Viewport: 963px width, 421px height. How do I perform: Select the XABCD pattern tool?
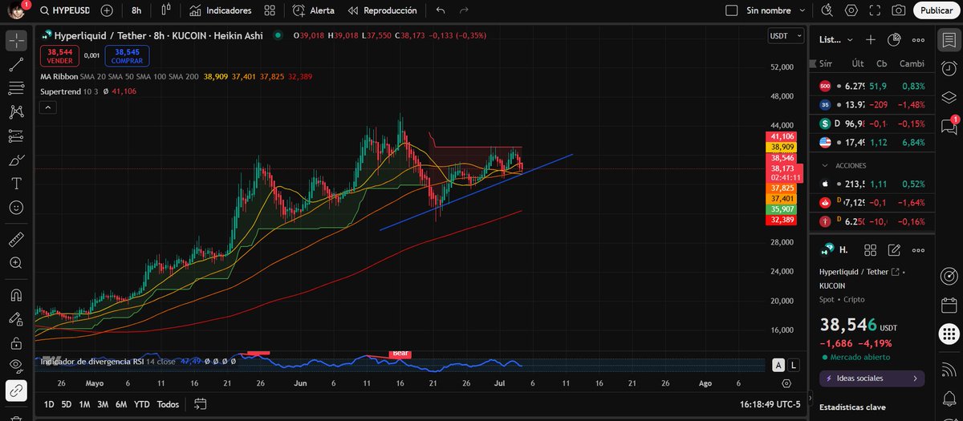pos(16,112)
